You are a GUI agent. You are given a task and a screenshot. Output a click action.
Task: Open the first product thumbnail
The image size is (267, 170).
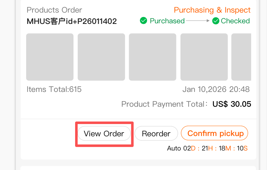50,57
